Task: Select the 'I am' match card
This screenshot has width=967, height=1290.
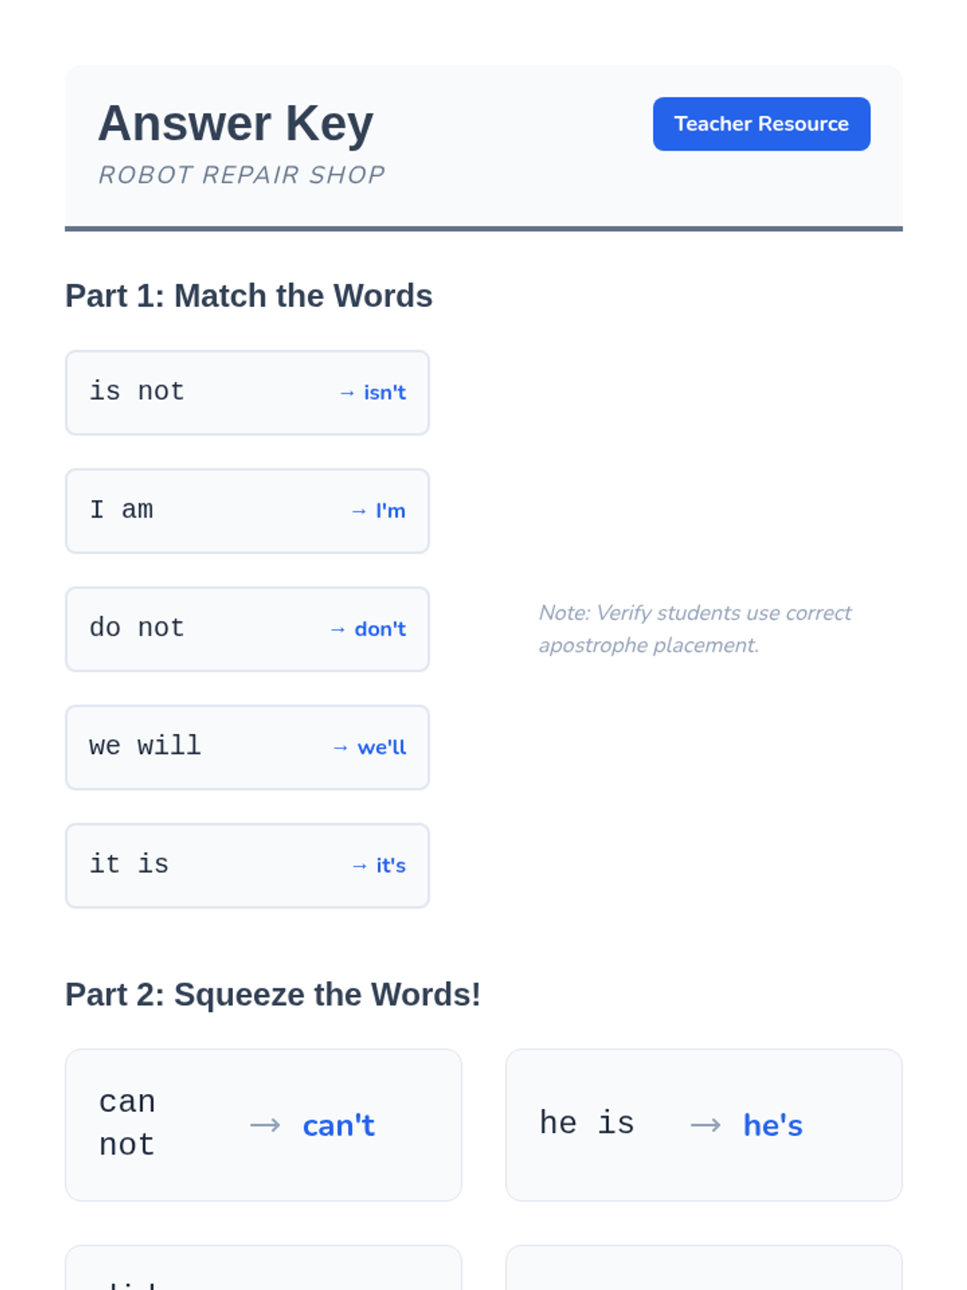Action: click(247, 511)
